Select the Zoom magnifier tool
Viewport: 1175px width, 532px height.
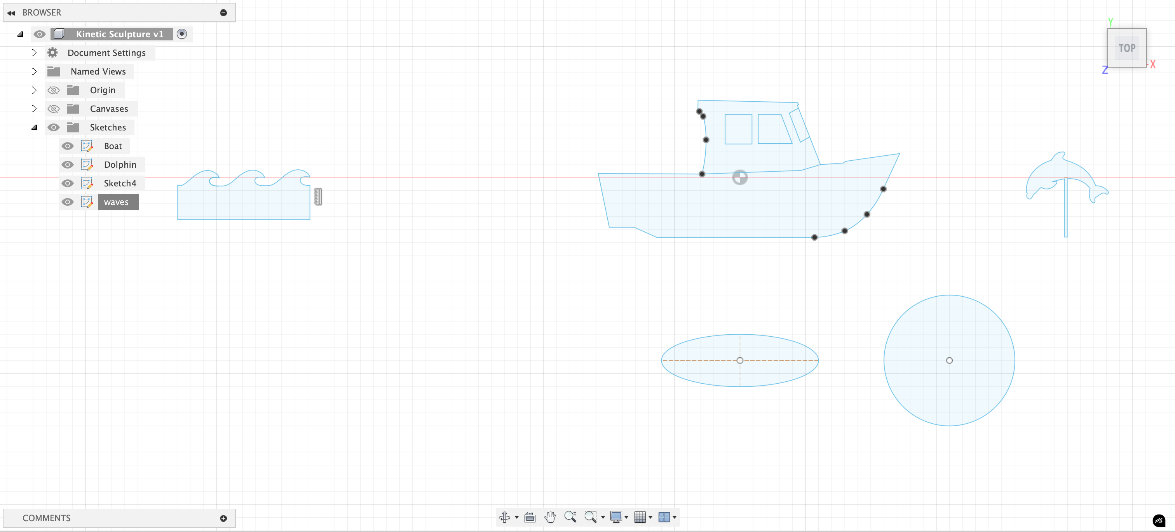pos(570,516)
